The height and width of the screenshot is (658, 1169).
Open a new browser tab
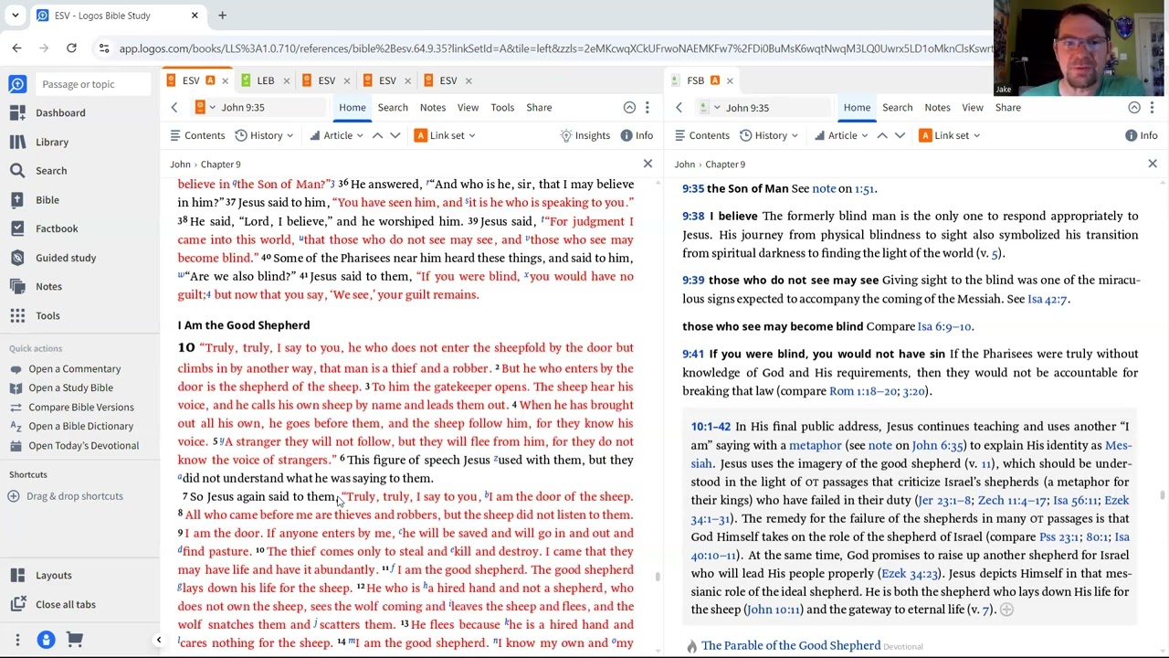[x=223, y=16]
